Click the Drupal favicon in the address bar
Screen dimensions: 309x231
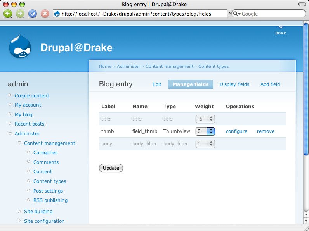57,14
